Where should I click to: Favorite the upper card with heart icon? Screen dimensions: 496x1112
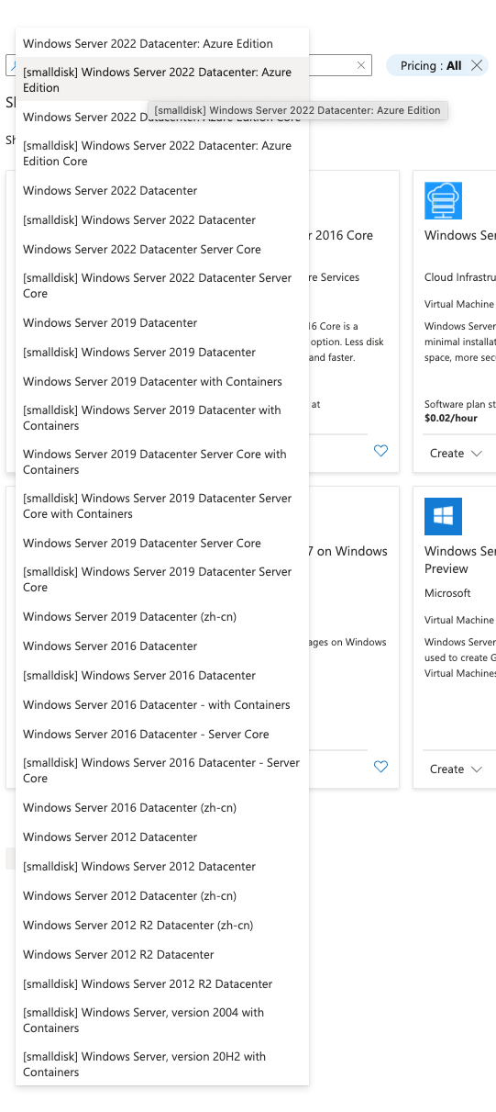click(x=380, y=451)
